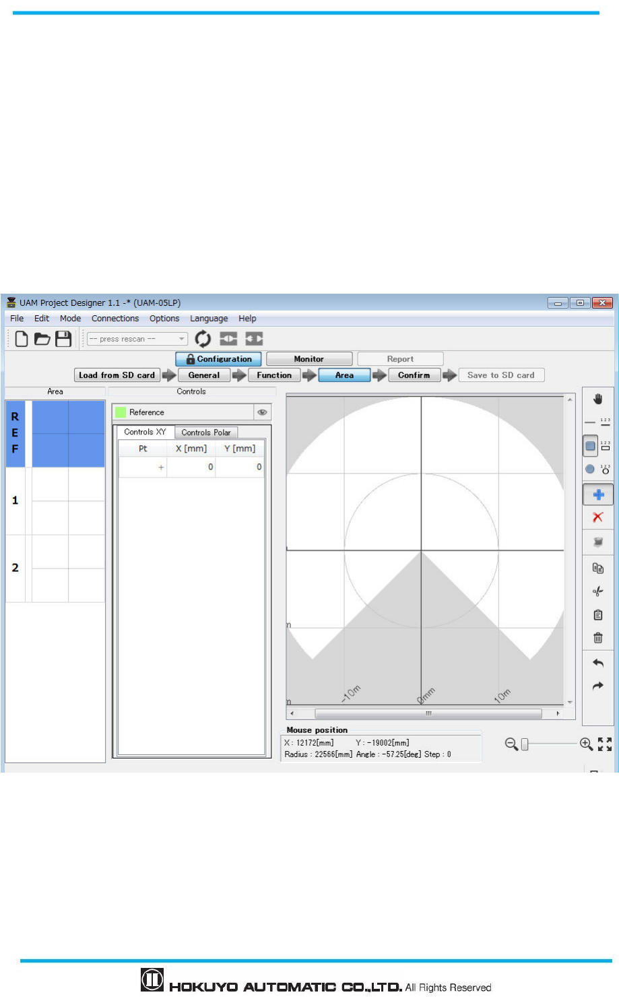
Task: Copy area with the copy icon
Action: [597, 568]
